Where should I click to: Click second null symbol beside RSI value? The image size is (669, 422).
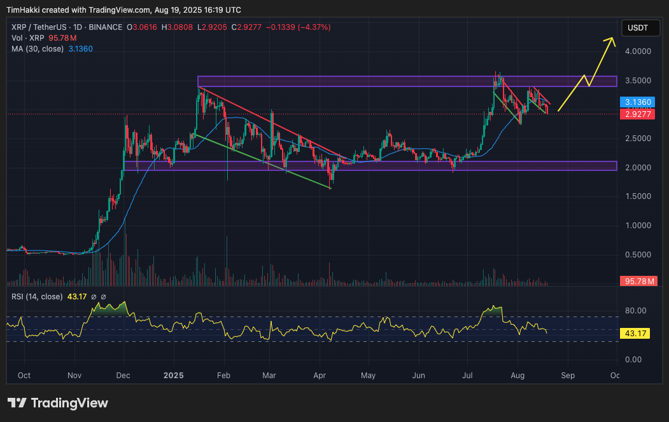coord(103,297)
